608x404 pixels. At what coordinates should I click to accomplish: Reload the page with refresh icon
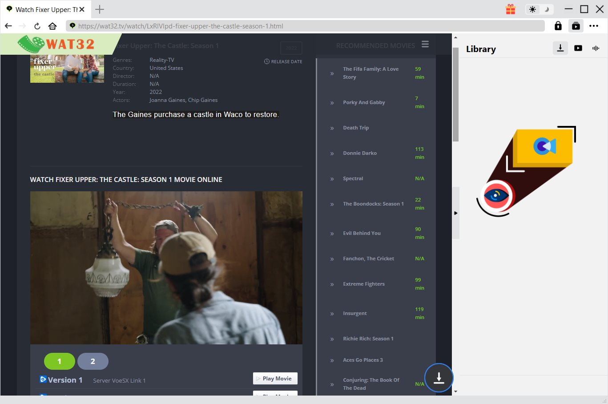click(37, 26)
